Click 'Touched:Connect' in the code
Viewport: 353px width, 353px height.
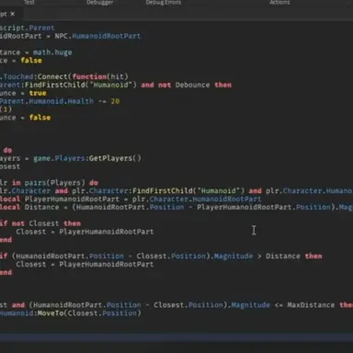point(36,76)
